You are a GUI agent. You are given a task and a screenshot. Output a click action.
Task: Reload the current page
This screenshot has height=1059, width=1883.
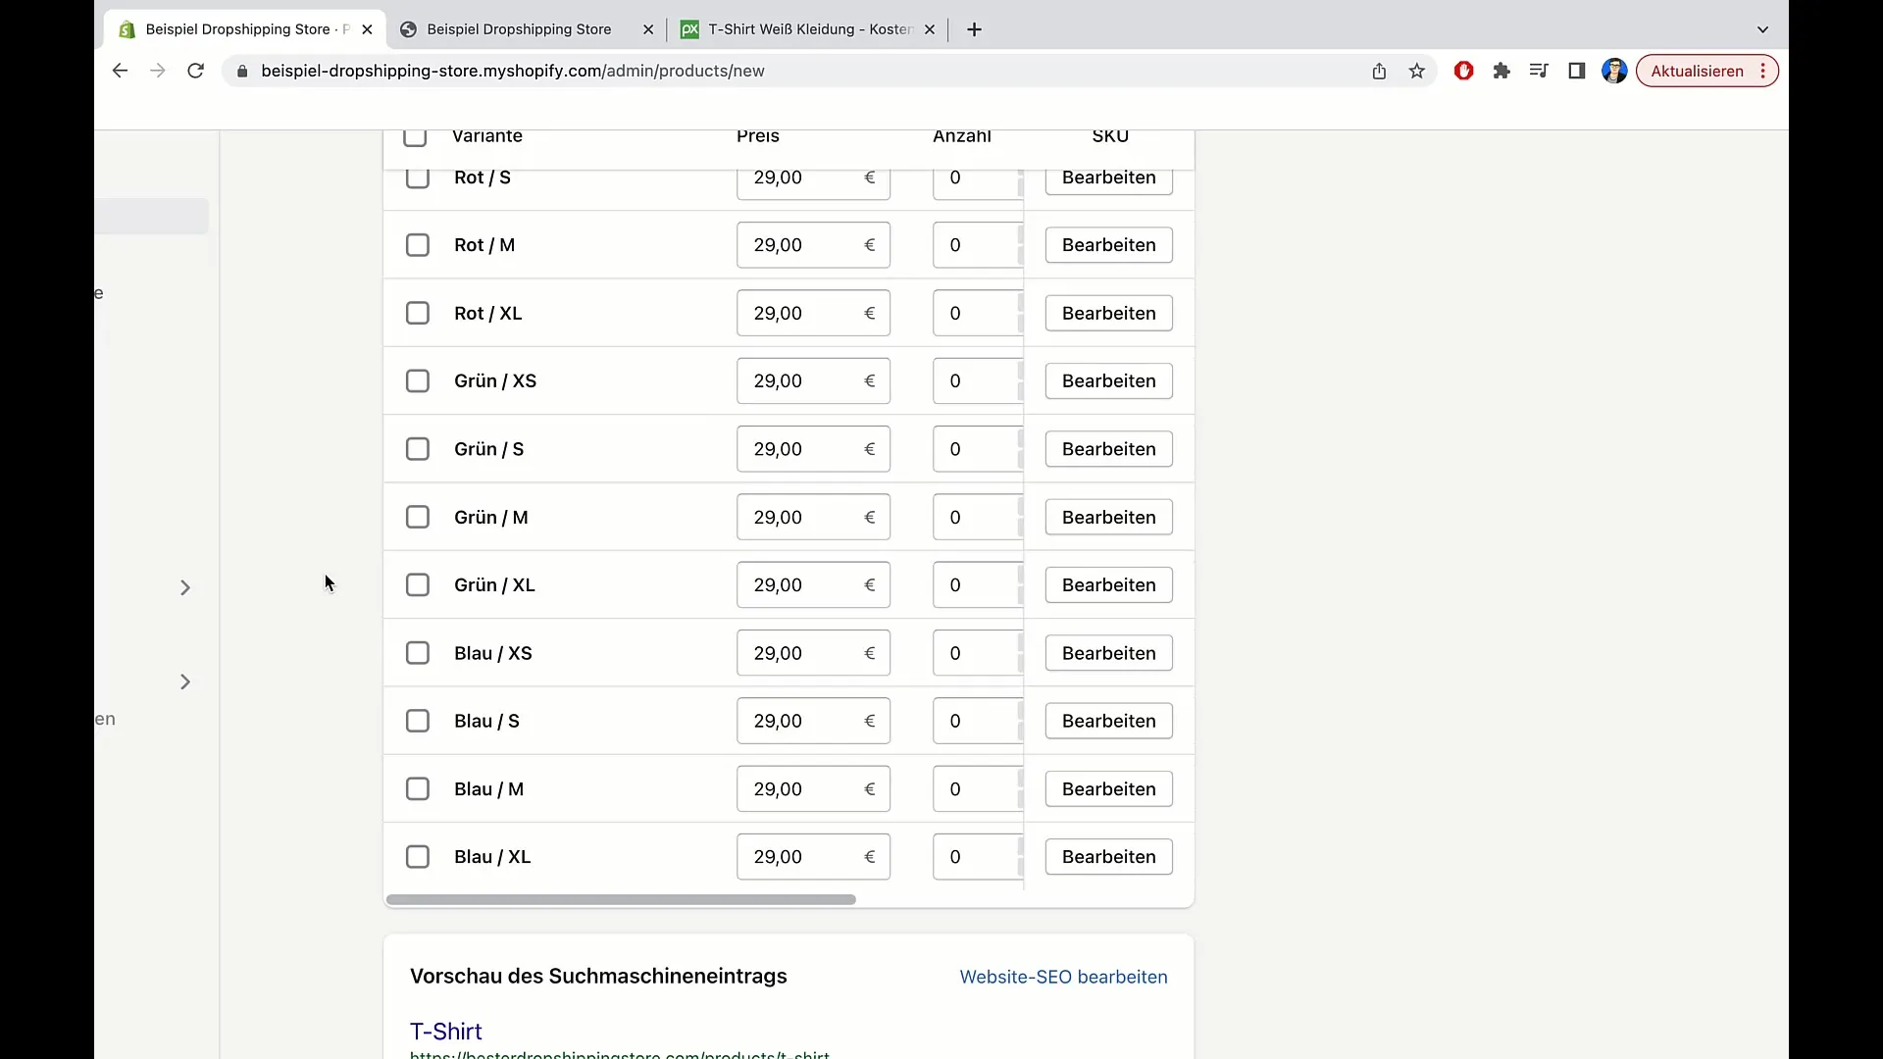[x=196, y=71]
